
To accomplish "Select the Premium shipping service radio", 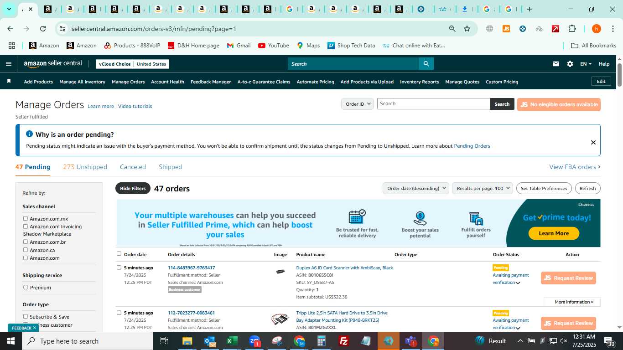I will pos(26,287).
